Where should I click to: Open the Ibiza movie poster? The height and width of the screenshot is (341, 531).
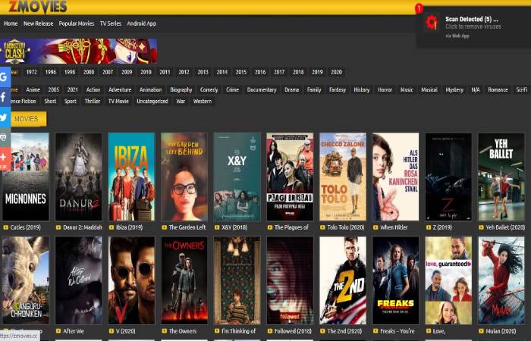point(131,177)
